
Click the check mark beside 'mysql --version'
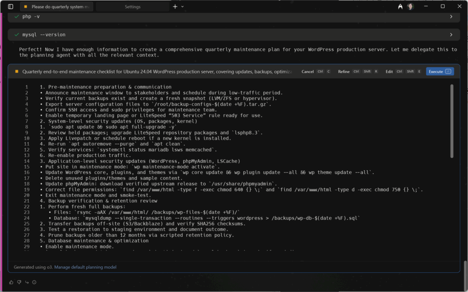pos(17,35)
